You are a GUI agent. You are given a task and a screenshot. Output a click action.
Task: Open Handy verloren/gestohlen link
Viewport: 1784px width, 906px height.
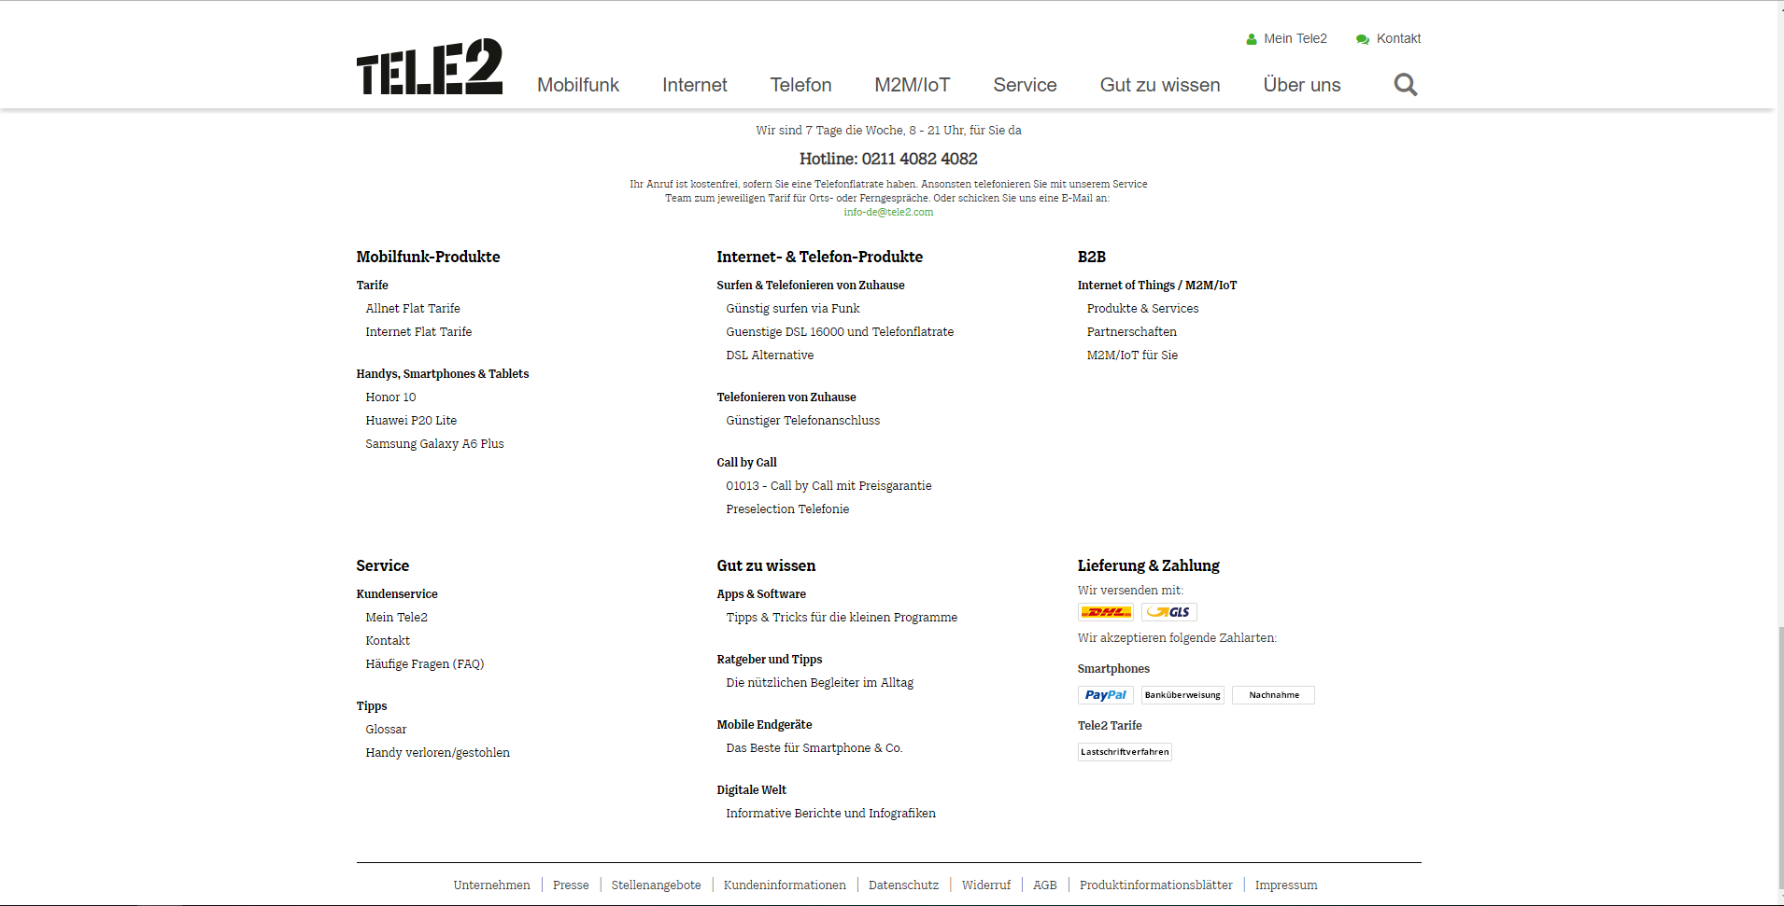click(437, 753)
